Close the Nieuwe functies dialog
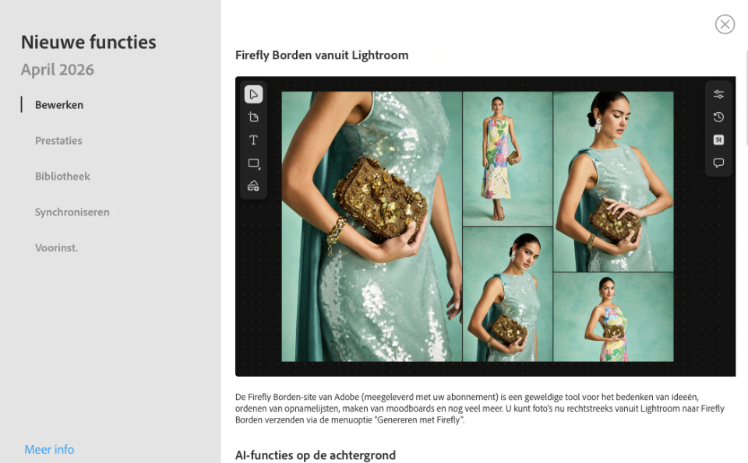Viewport: 748px width, 463px height. point(725,24)
